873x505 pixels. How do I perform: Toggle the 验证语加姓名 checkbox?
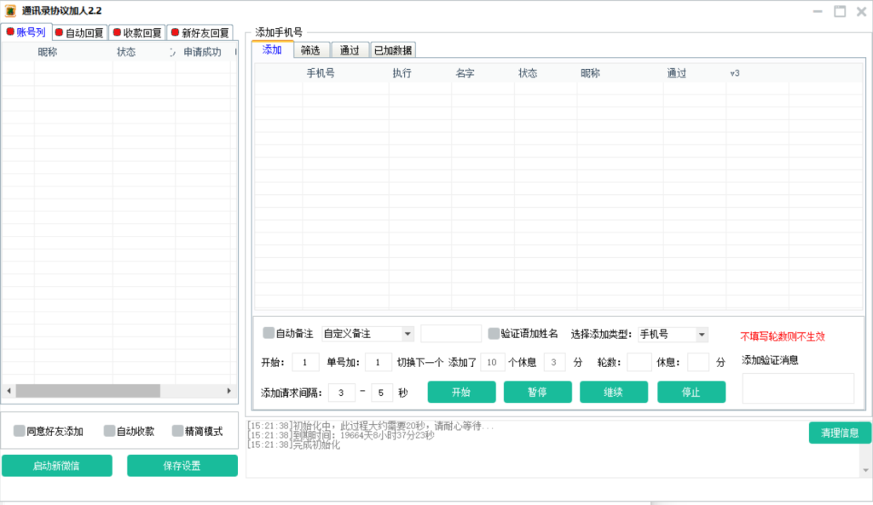click(494, 333)
